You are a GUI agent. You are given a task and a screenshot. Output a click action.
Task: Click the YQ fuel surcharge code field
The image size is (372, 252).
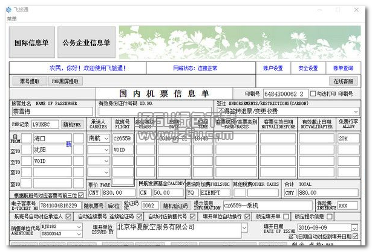pos(192,193)
